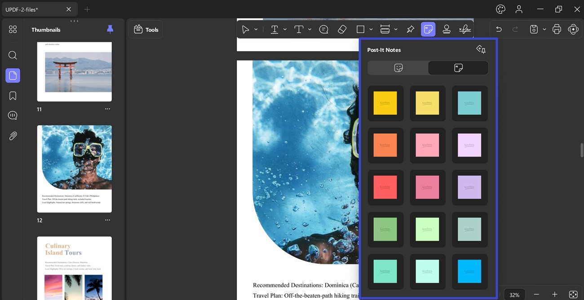
Task: Select the pin tool in toolbar
Action: click(410, 30)
